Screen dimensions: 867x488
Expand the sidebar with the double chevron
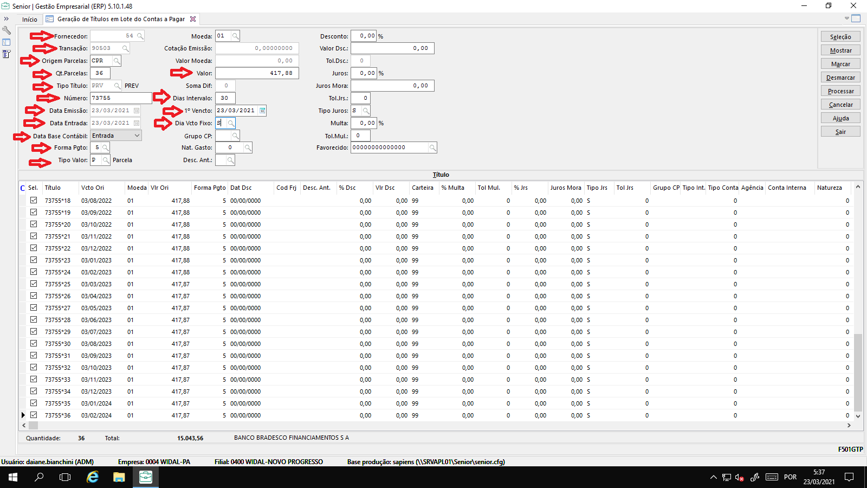pos(7,19)
